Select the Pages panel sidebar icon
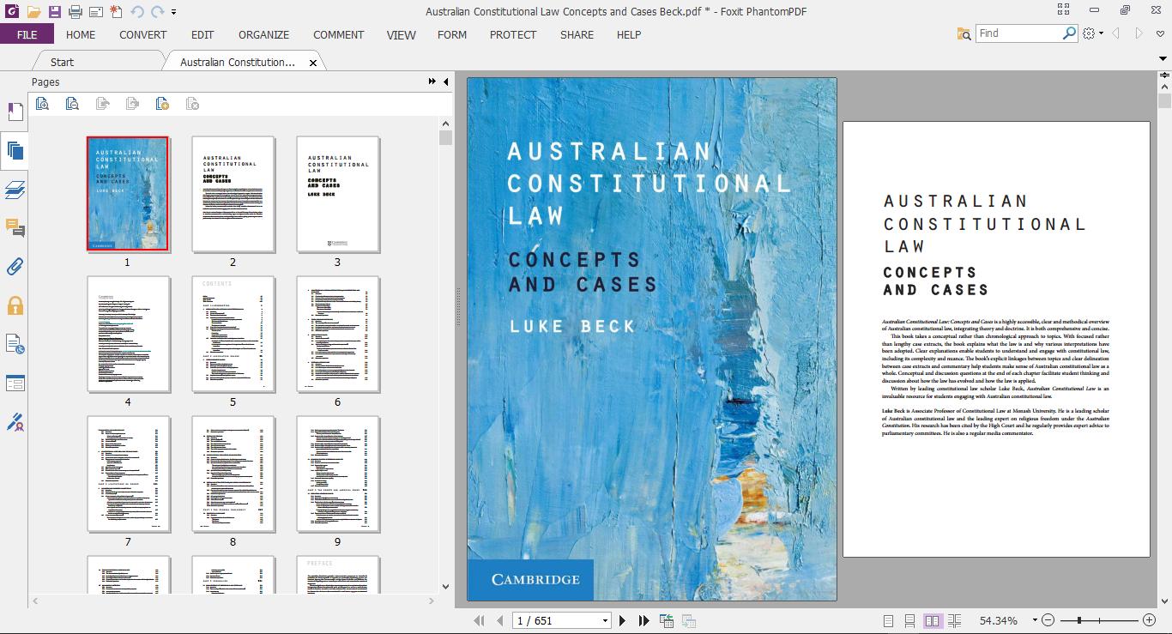1172x634 pixels. (x=15, y=151)
